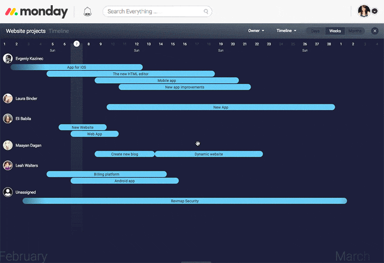Screen dimensions: 384x263
Task: Open the user profile avatar
Action: [x=364, y=11]
